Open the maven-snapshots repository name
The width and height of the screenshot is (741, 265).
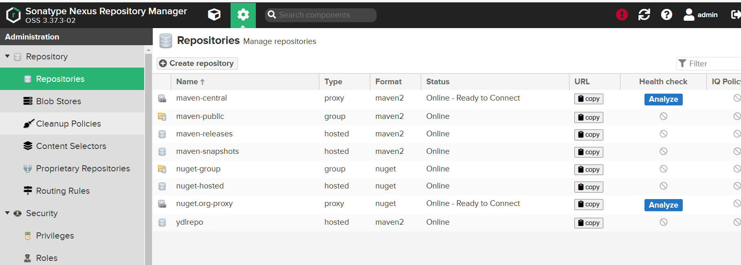[207, 151]
